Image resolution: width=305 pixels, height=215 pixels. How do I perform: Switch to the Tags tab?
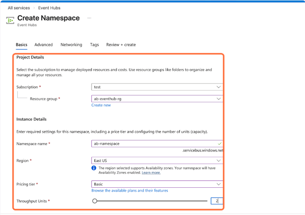click(x=94, y=44)
